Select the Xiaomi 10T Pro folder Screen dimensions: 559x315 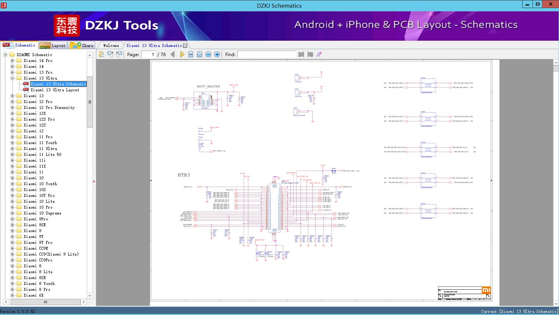[x=39, y=195]
